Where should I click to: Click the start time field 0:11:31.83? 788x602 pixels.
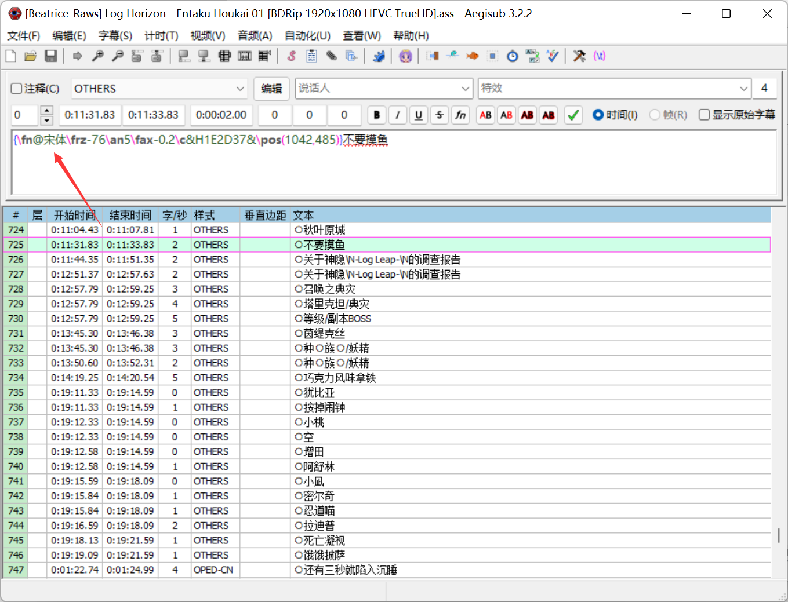click(x=90, y=115)
